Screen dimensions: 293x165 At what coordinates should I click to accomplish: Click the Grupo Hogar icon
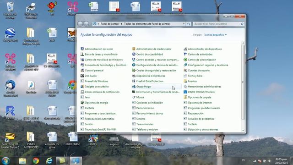click(x=134, y=87)
